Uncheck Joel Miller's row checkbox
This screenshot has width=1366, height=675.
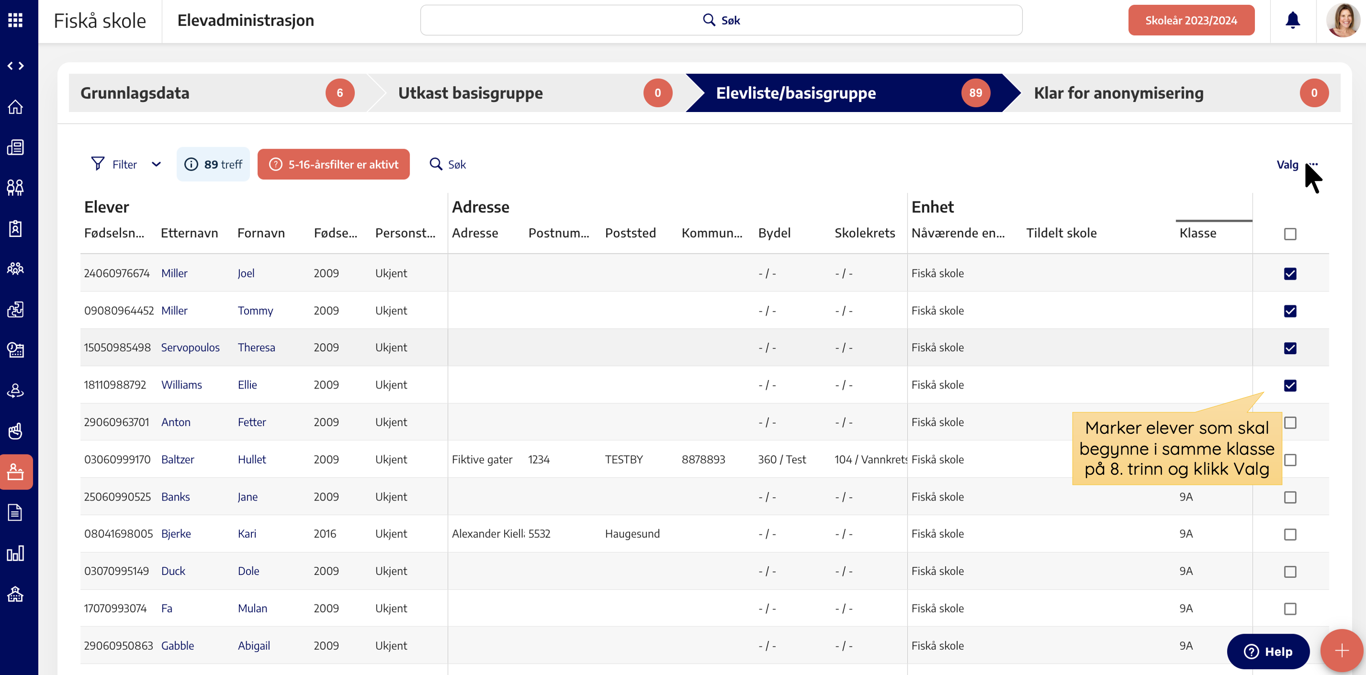[x=1290, y=274]
